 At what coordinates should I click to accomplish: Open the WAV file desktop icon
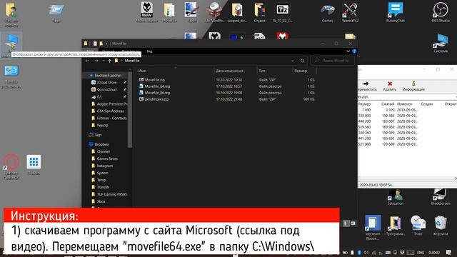coord(147,12)
